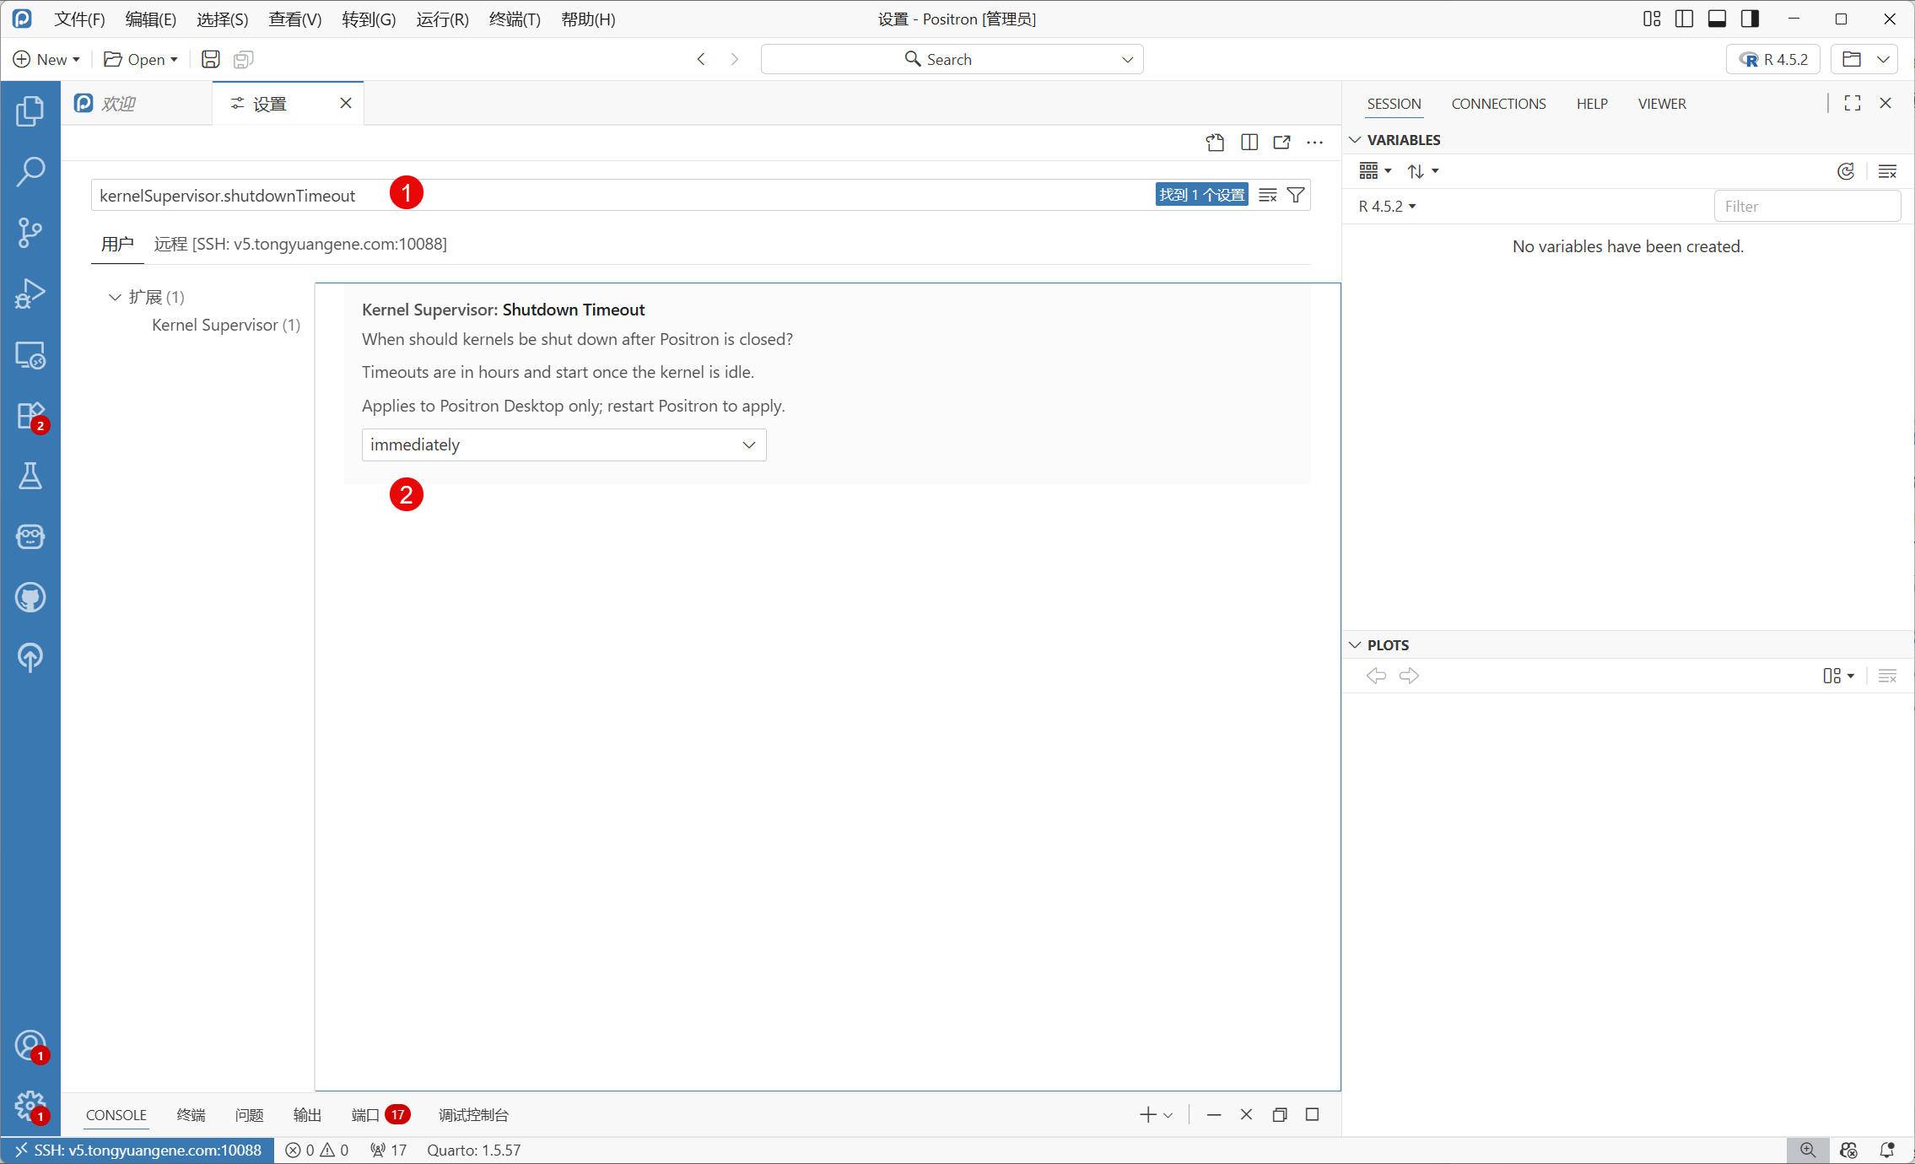Open Extensions view with 2 badge
1915x1164 pixels.
30,416
